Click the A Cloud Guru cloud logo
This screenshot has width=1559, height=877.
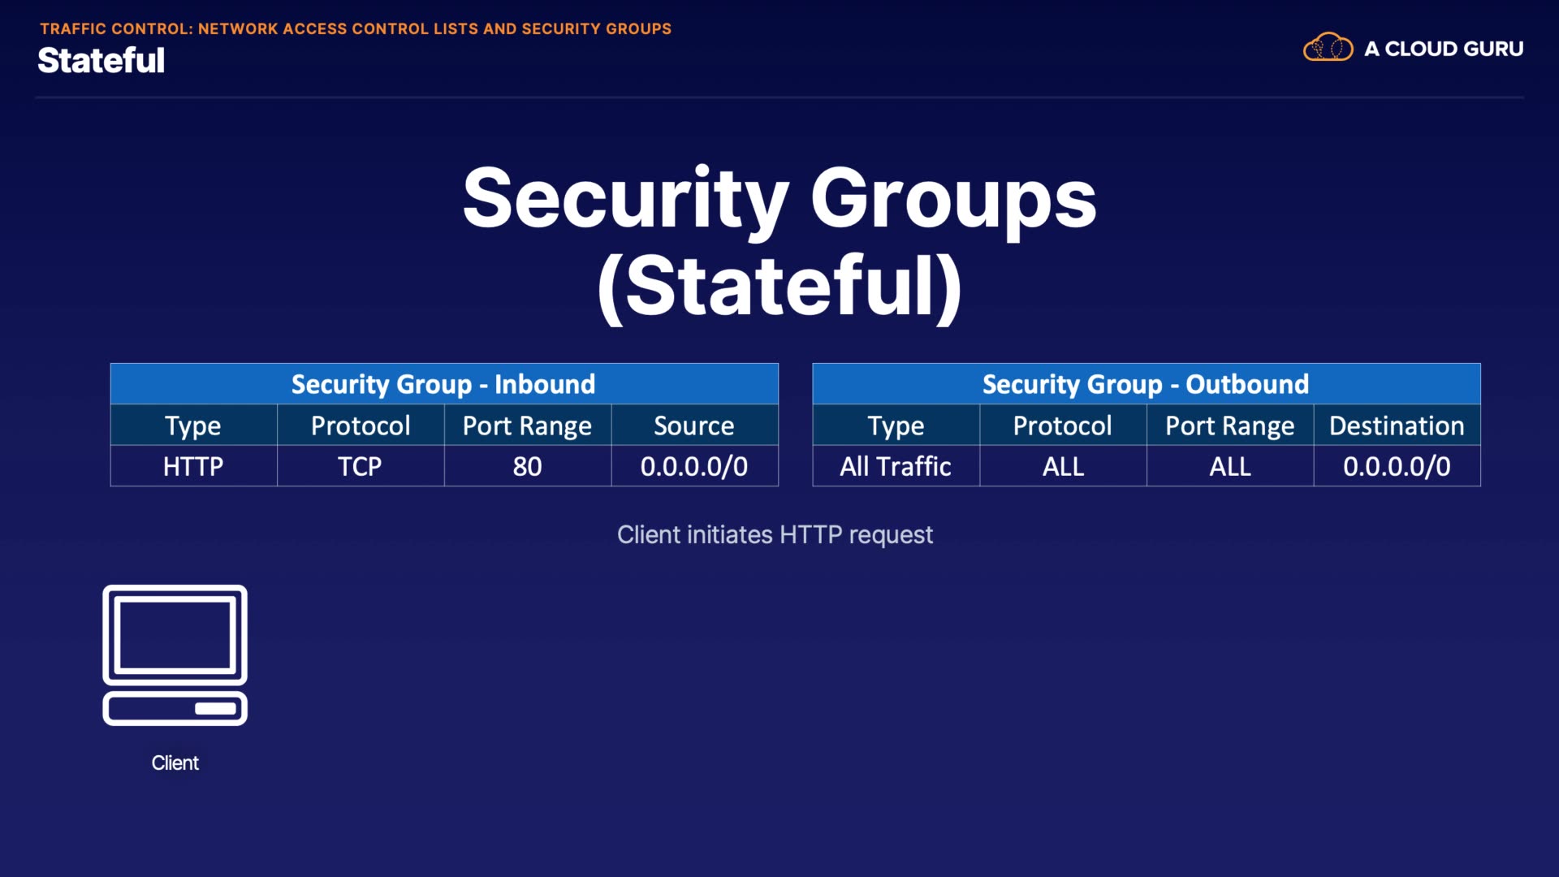pyautogui.click(x=1328, y=48)
